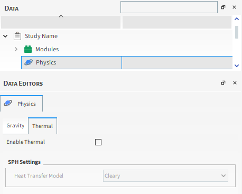This screenshot has width=242, height=194.
Task: Click the green Modules block icon
Action: tap(28, 49)
